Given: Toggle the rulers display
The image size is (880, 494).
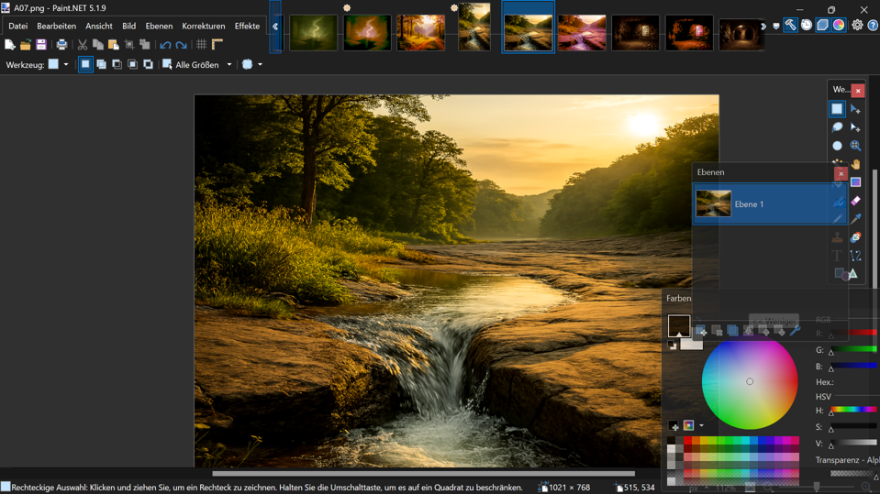Looking at the screenshot, I should pyautogui.click(x=217, y=45).
